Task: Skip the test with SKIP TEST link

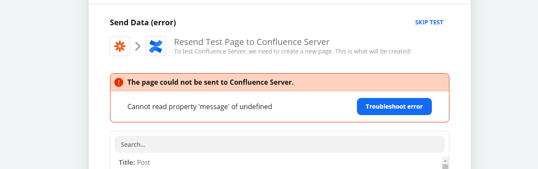Action: (429, 22)
